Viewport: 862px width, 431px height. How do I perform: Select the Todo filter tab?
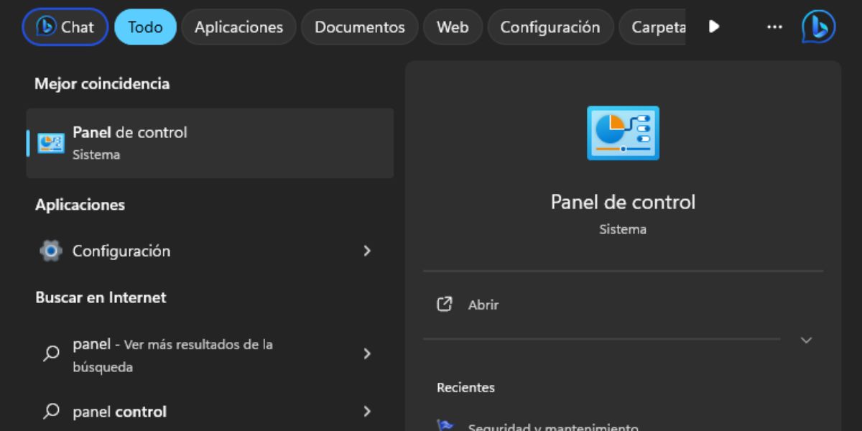click(x=145, y=27)
